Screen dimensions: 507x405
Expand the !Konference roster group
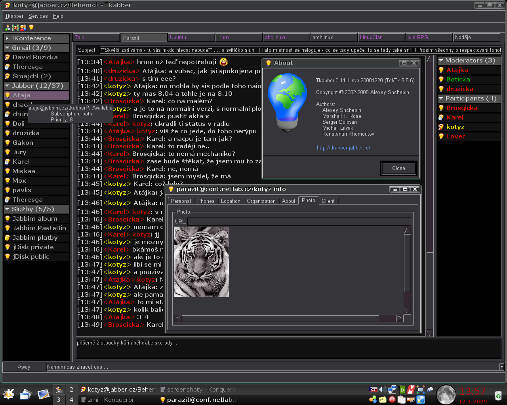coord(7,38)
